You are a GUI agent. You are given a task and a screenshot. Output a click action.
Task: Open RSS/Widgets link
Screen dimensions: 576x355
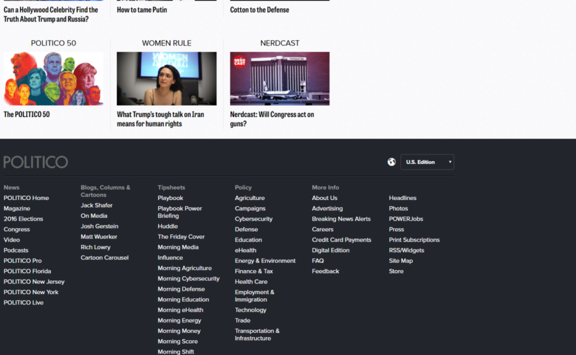click(x=407, y=251)
